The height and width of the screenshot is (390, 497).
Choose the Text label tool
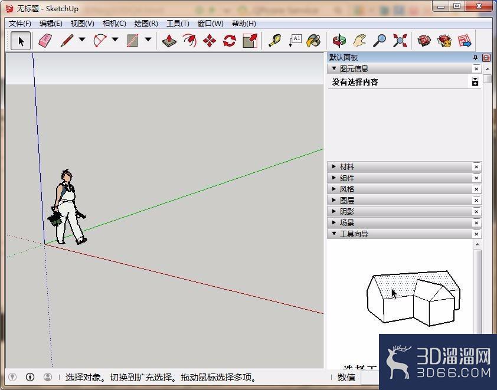point(295,41)
